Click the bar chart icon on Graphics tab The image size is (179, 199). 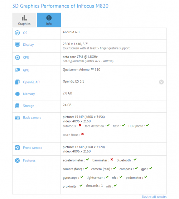(24, 18)
